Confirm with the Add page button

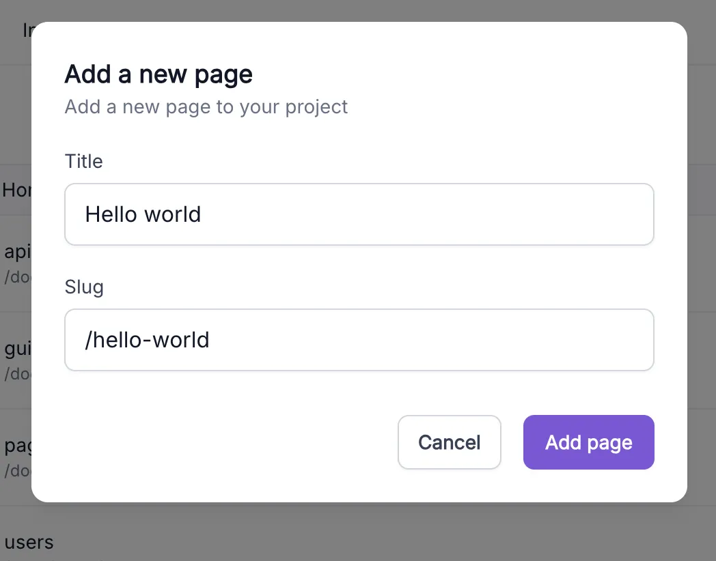(x=588, y=442)
